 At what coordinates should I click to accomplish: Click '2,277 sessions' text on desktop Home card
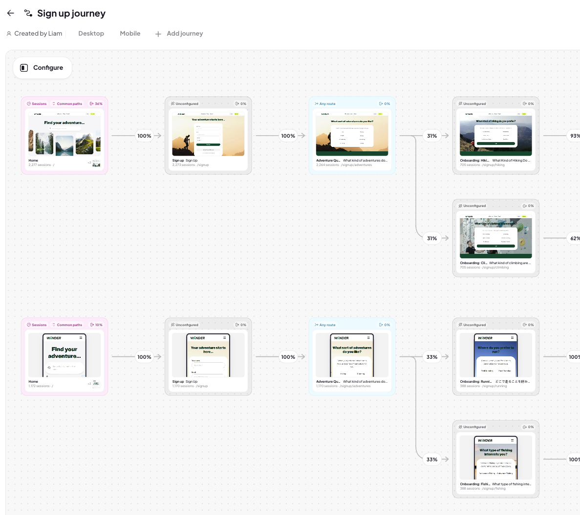tap(40, 165)
